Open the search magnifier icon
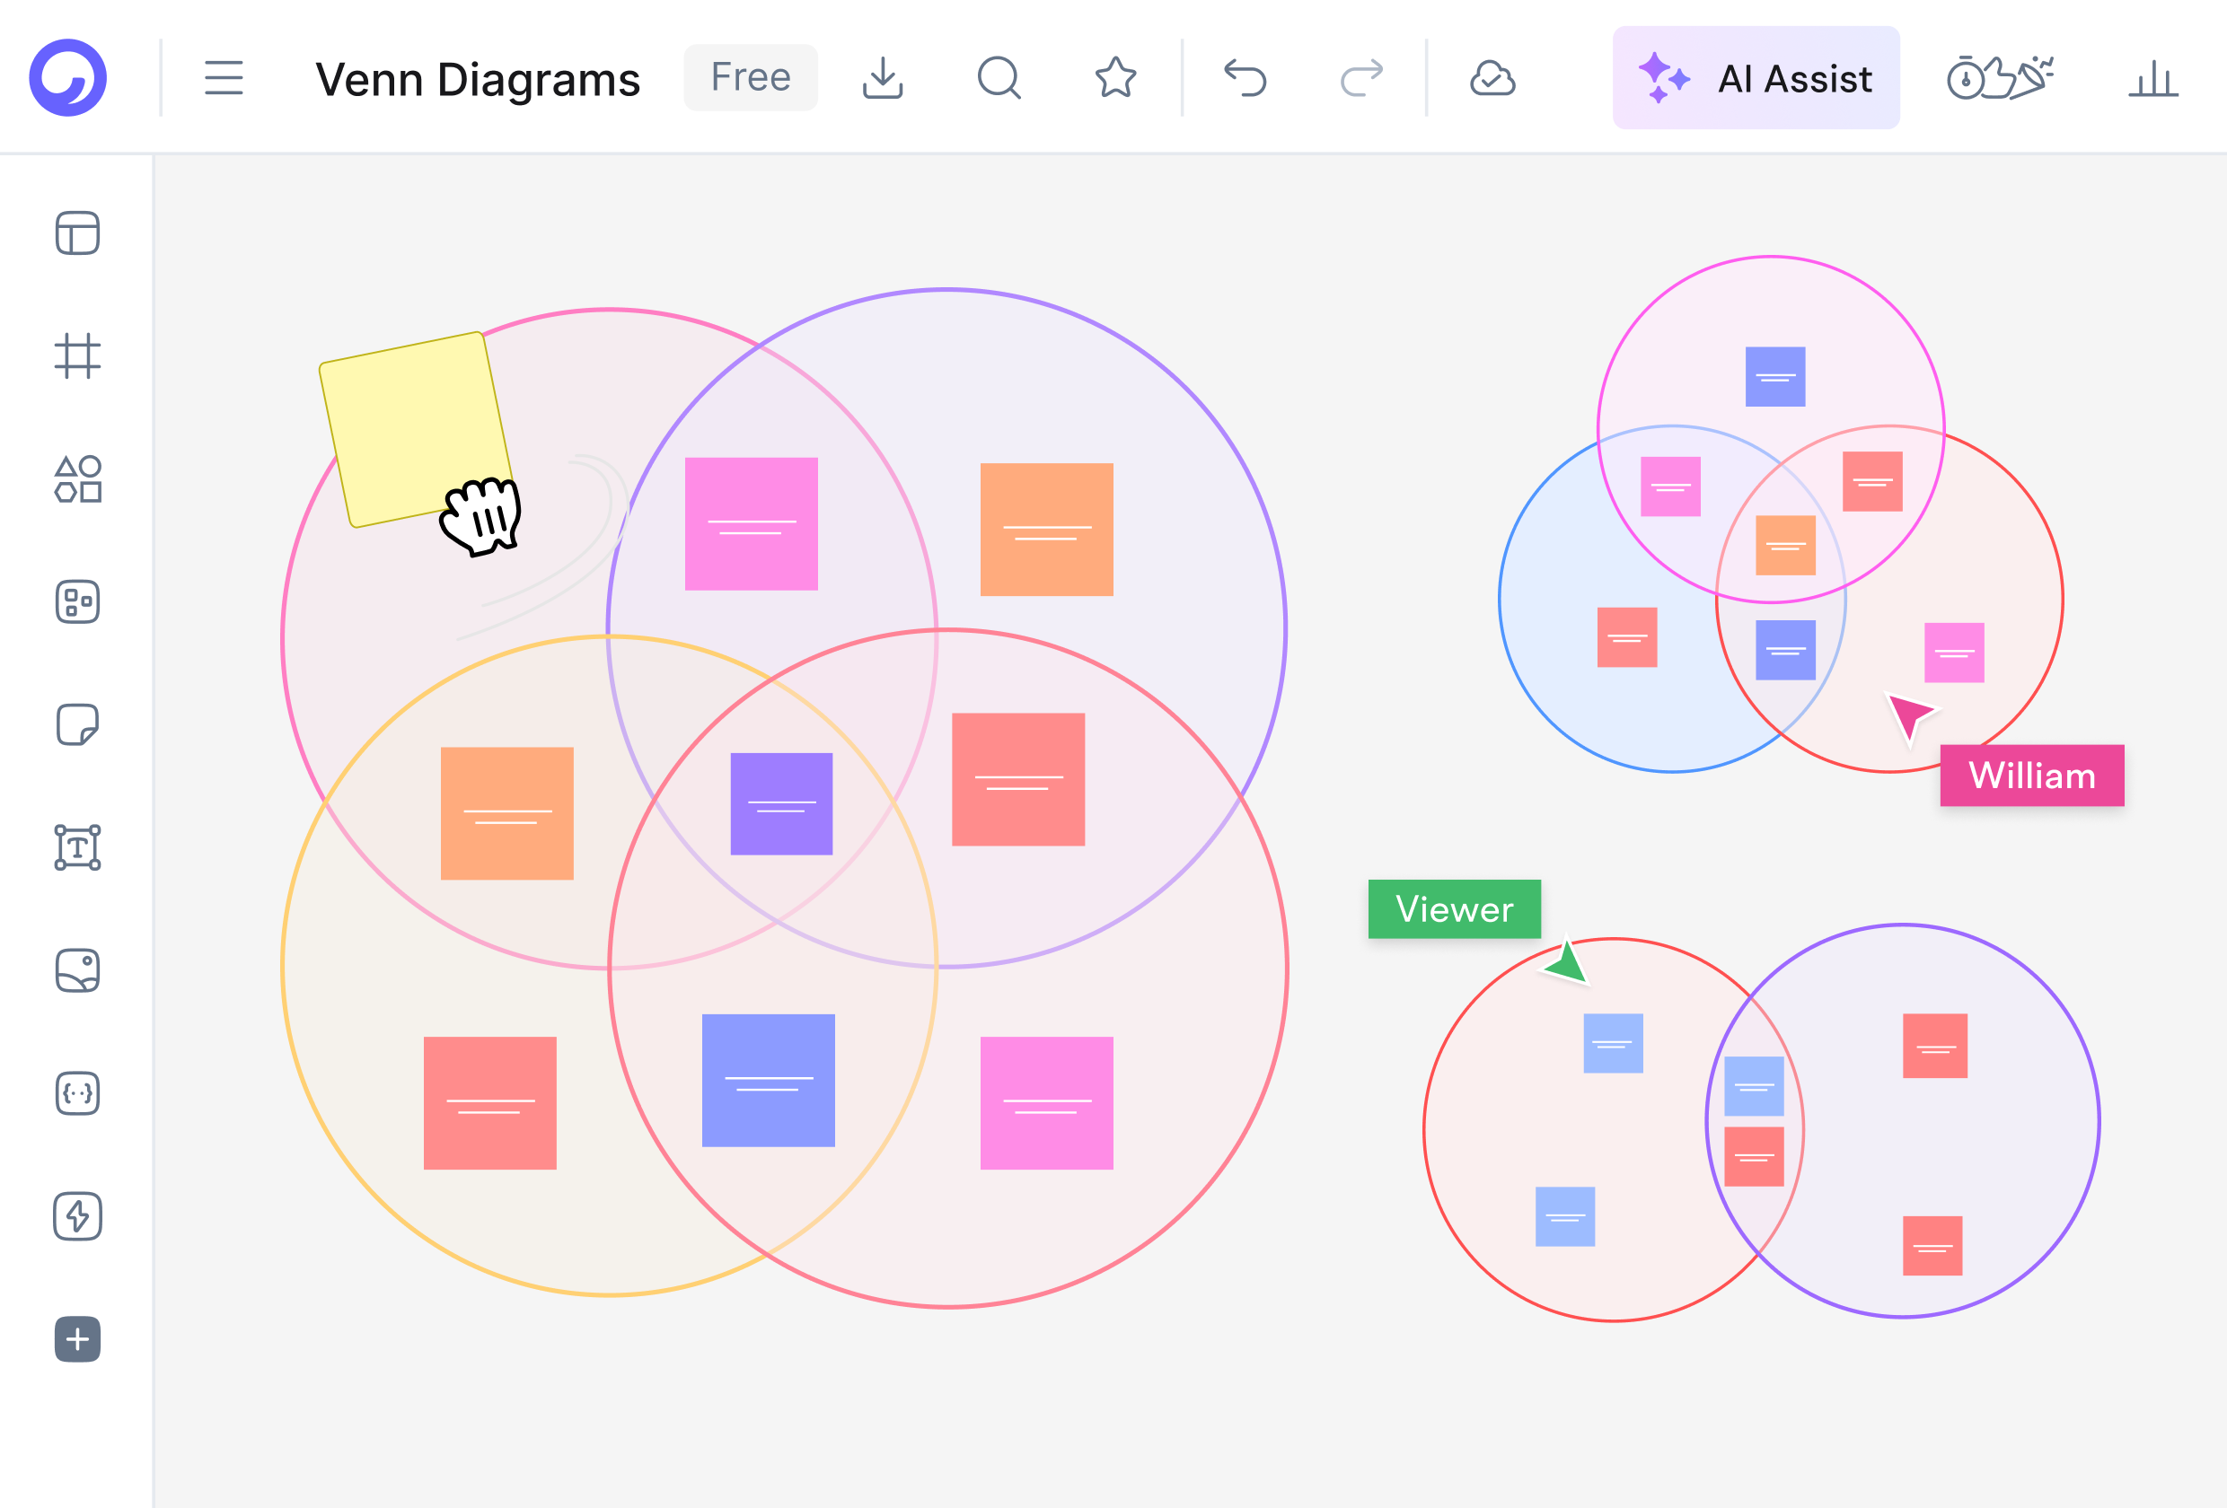Screen dimensions: 2227x1508 click(x=999, y=77)
